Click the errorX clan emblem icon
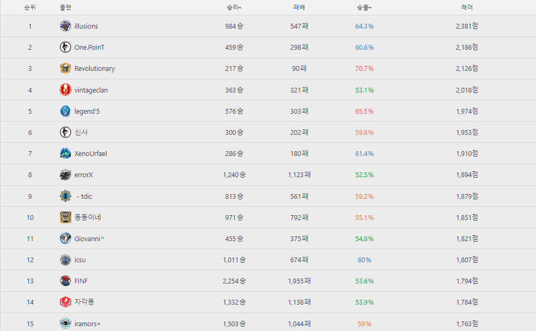 [66, 174]
